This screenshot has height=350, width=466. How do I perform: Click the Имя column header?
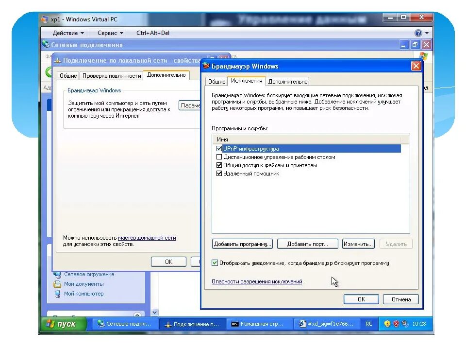click(x=306, y=140)
